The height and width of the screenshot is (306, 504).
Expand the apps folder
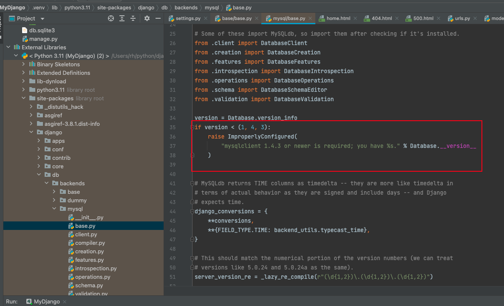tap(39, 141)
